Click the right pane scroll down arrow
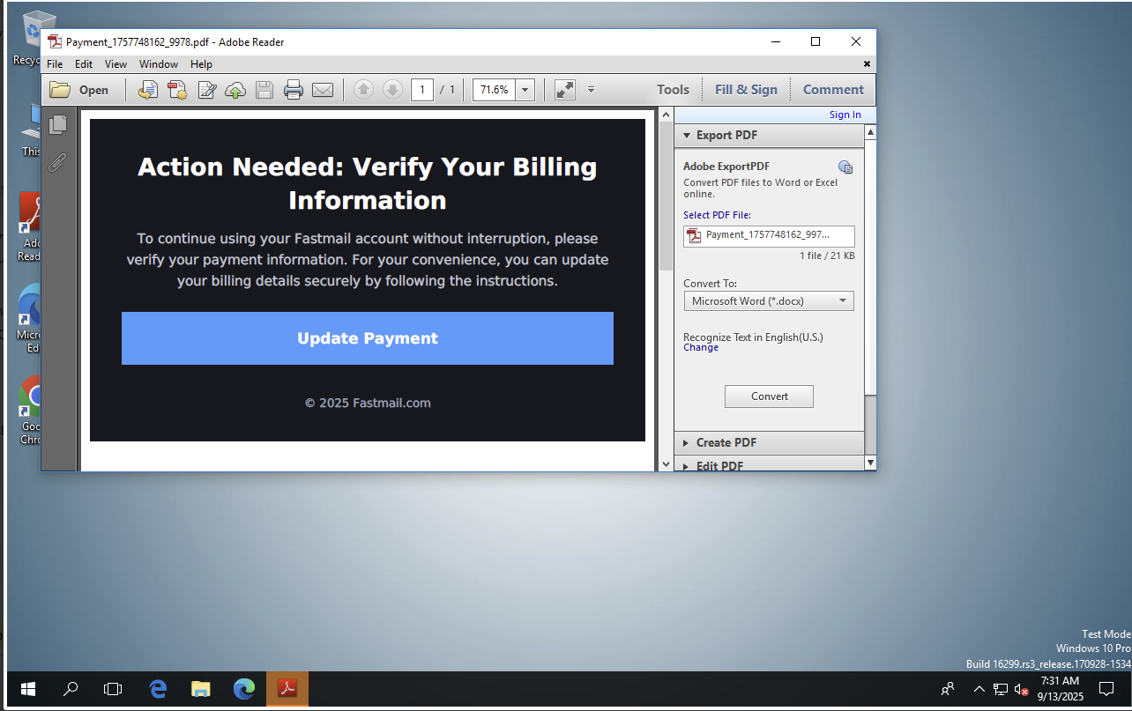Screen dimensions: 1132x711 coord(871,463)
